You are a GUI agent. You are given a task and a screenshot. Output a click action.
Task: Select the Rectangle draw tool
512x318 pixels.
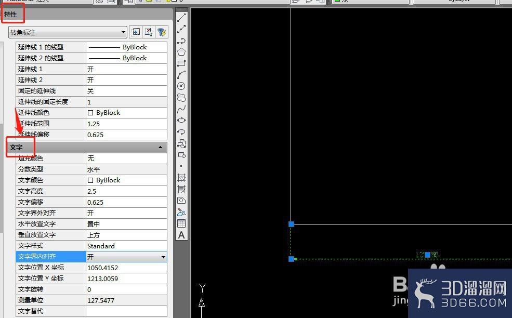(x=181, y=63)
